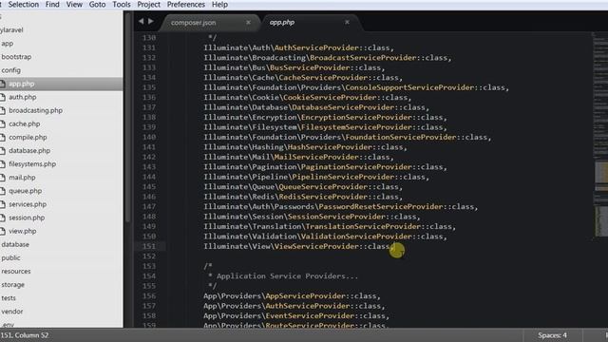Open services.php from the sidebar
This screenshot has width=608, height=342.
28,204
